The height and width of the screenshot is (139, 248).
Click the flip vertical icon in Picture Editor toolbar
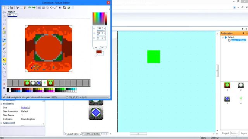click(43, 8)
